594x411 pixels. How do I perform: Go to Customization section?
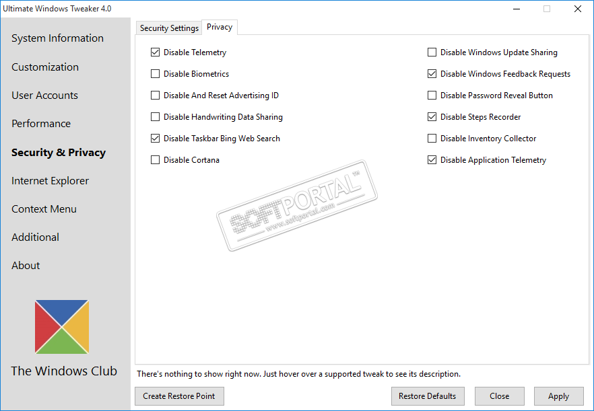pyautogui.click(x=45, y=67)
